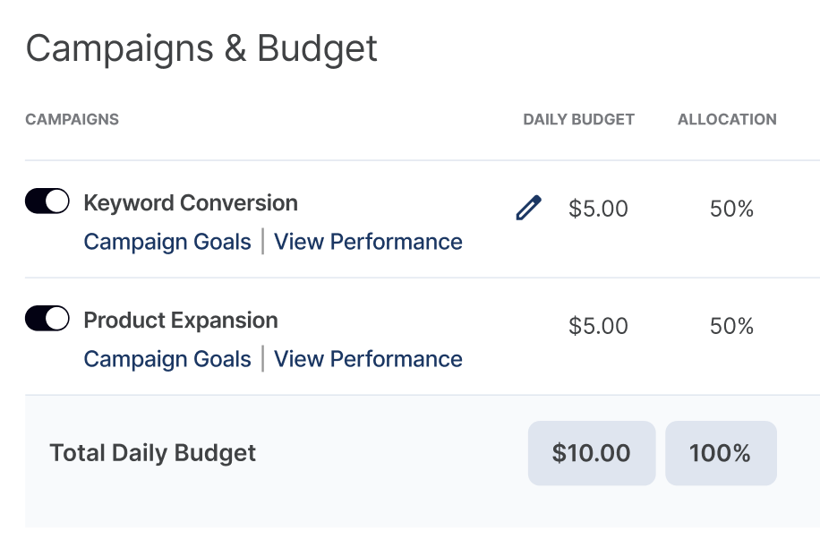Click the Campaigns & Budget heading
This screenshot has height=548, width=820.
coord(201,49)
